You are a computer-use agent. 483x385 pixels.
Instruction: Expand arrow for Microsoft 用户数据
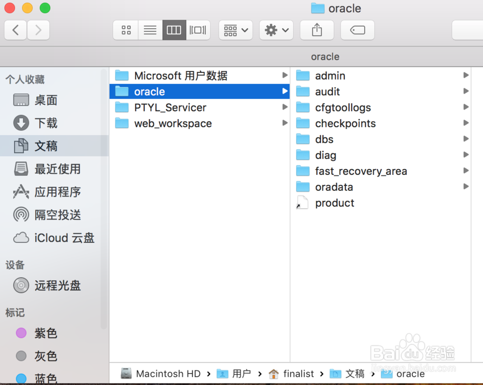(285, 75)
